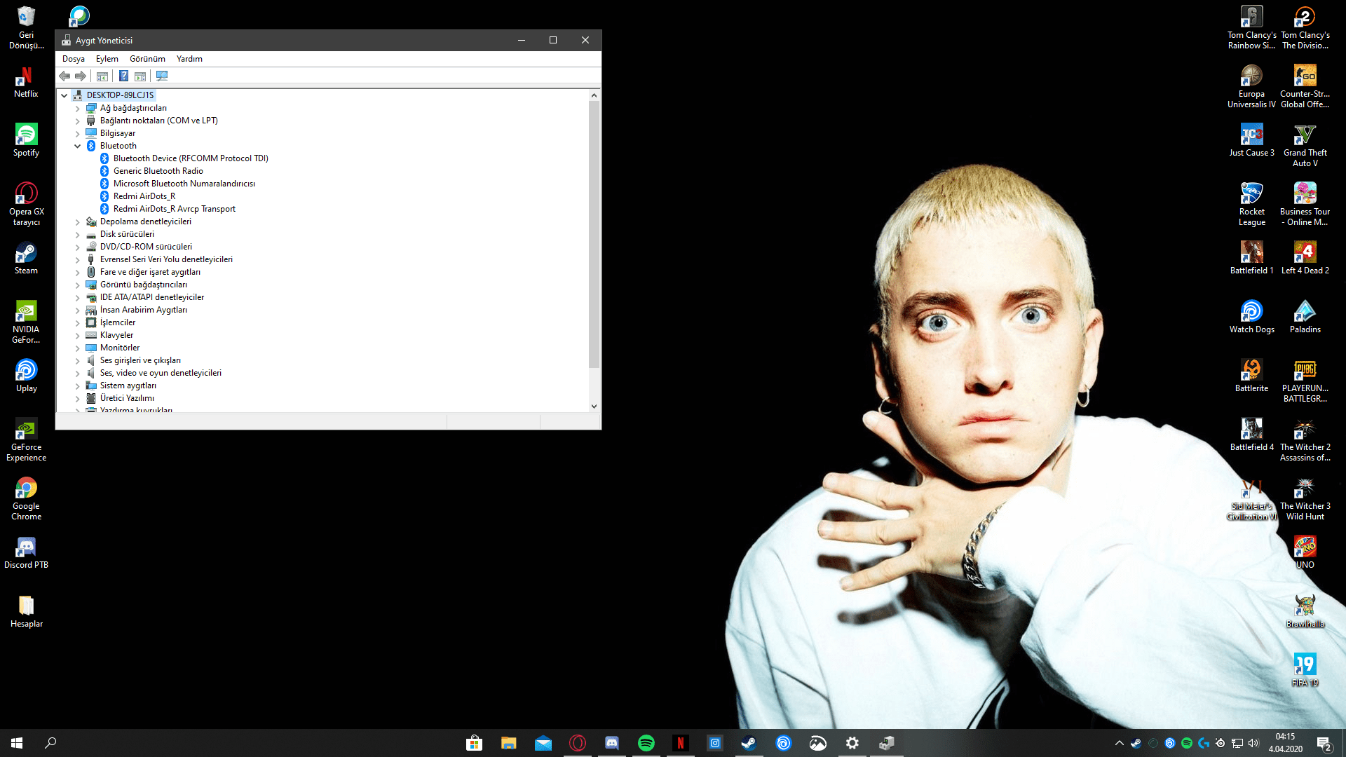This screenshot has width=1346, height=757.
Task: Click the Show/Hide Action Pane toolbar icon
Action: click(x=140, y=76)
